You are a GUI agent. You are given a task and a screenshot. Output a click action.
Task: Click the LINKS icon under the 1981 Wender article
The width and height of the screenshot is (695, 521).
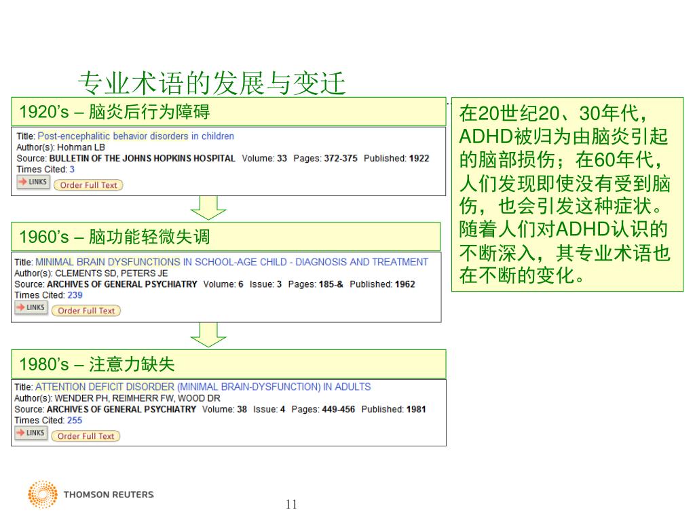tap(31, 433)
